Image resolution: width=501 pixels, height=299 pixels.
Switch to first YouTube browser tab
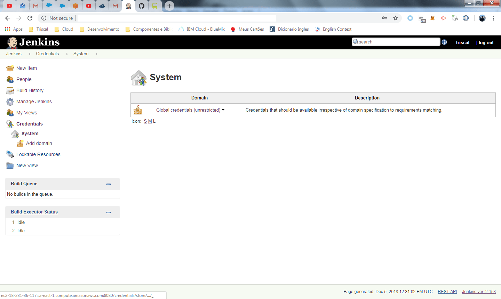(x=9, y=6)
